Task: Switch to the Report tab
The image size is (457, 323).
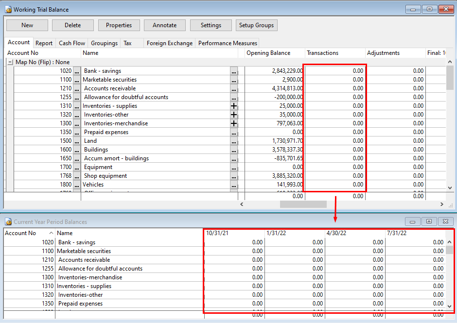Action: point(44,43)
